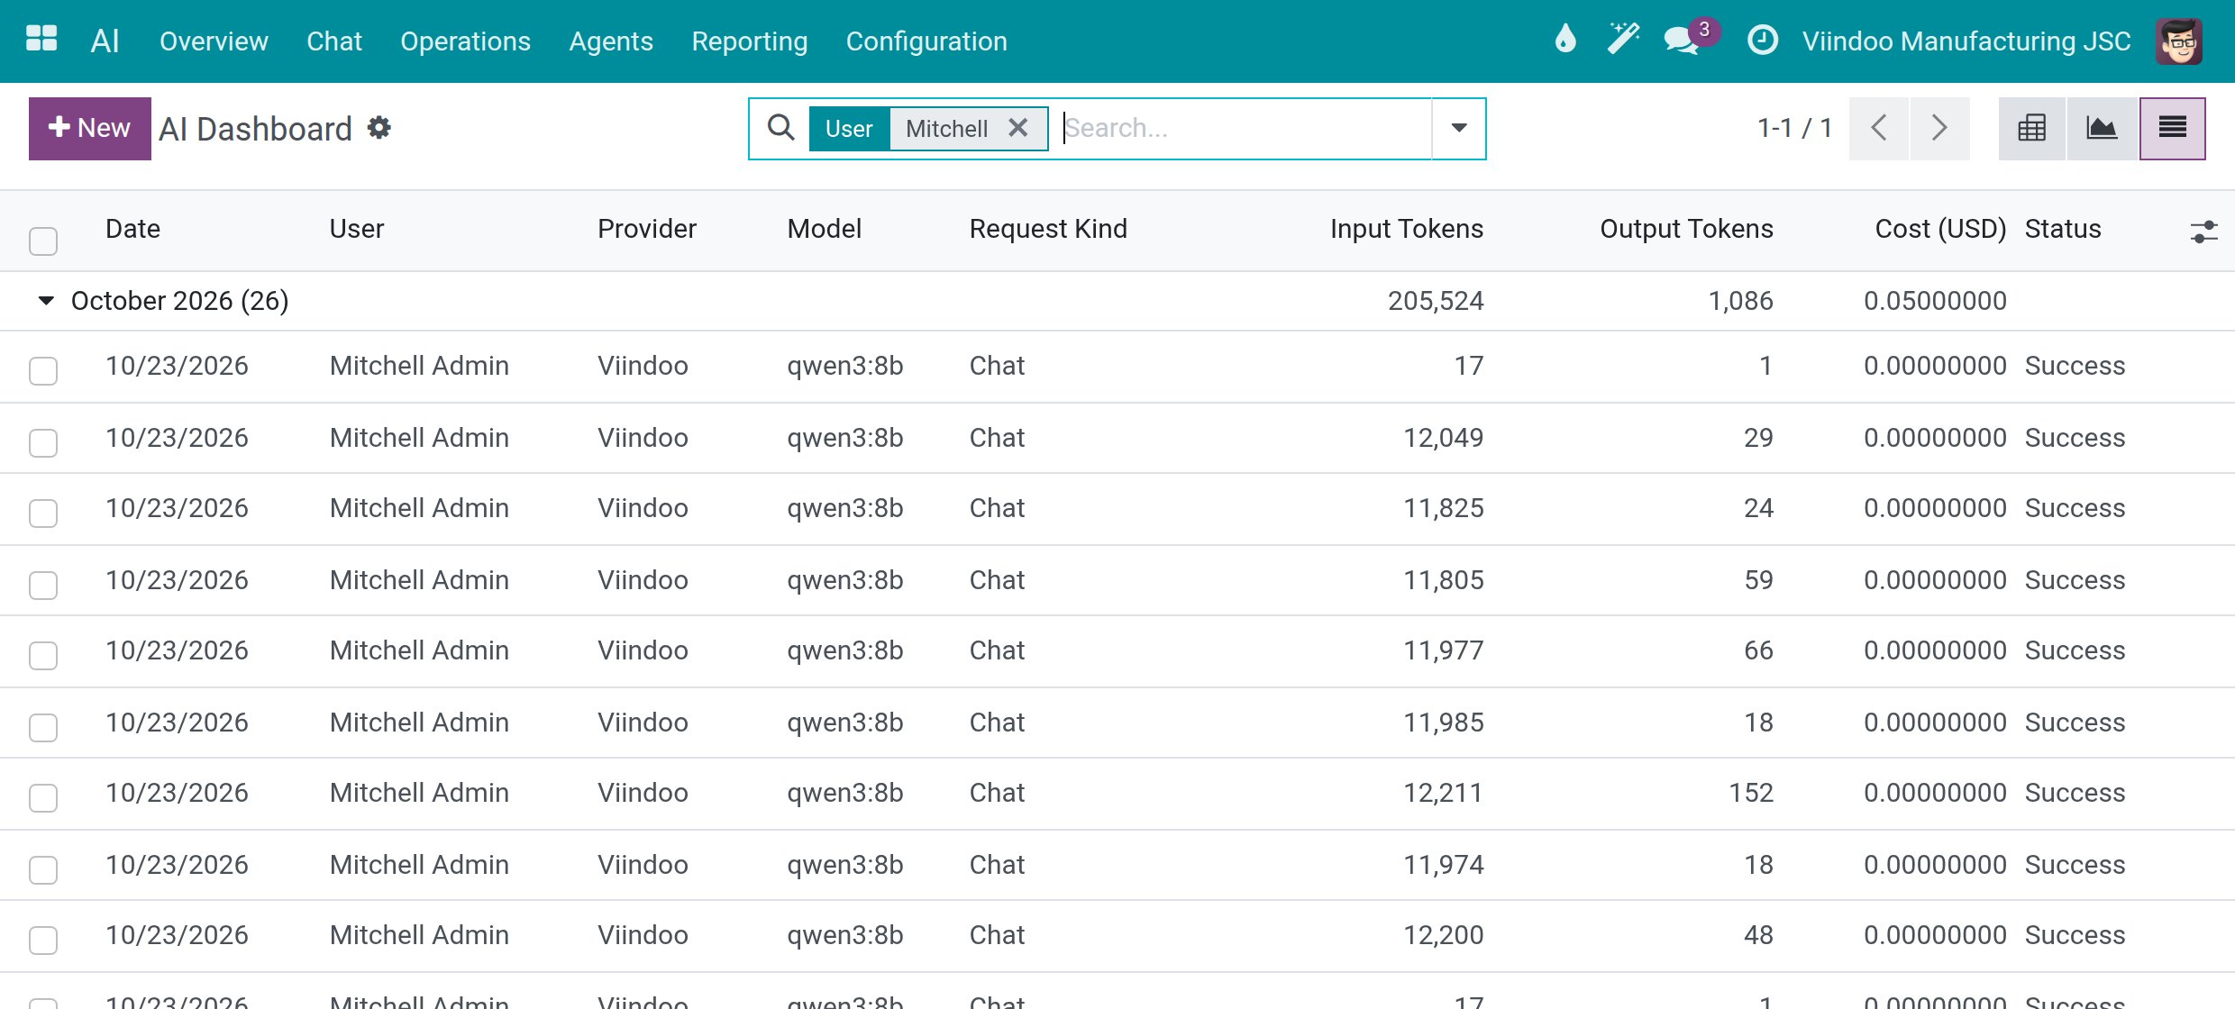Switch to graph chart view

point(2102,129)
